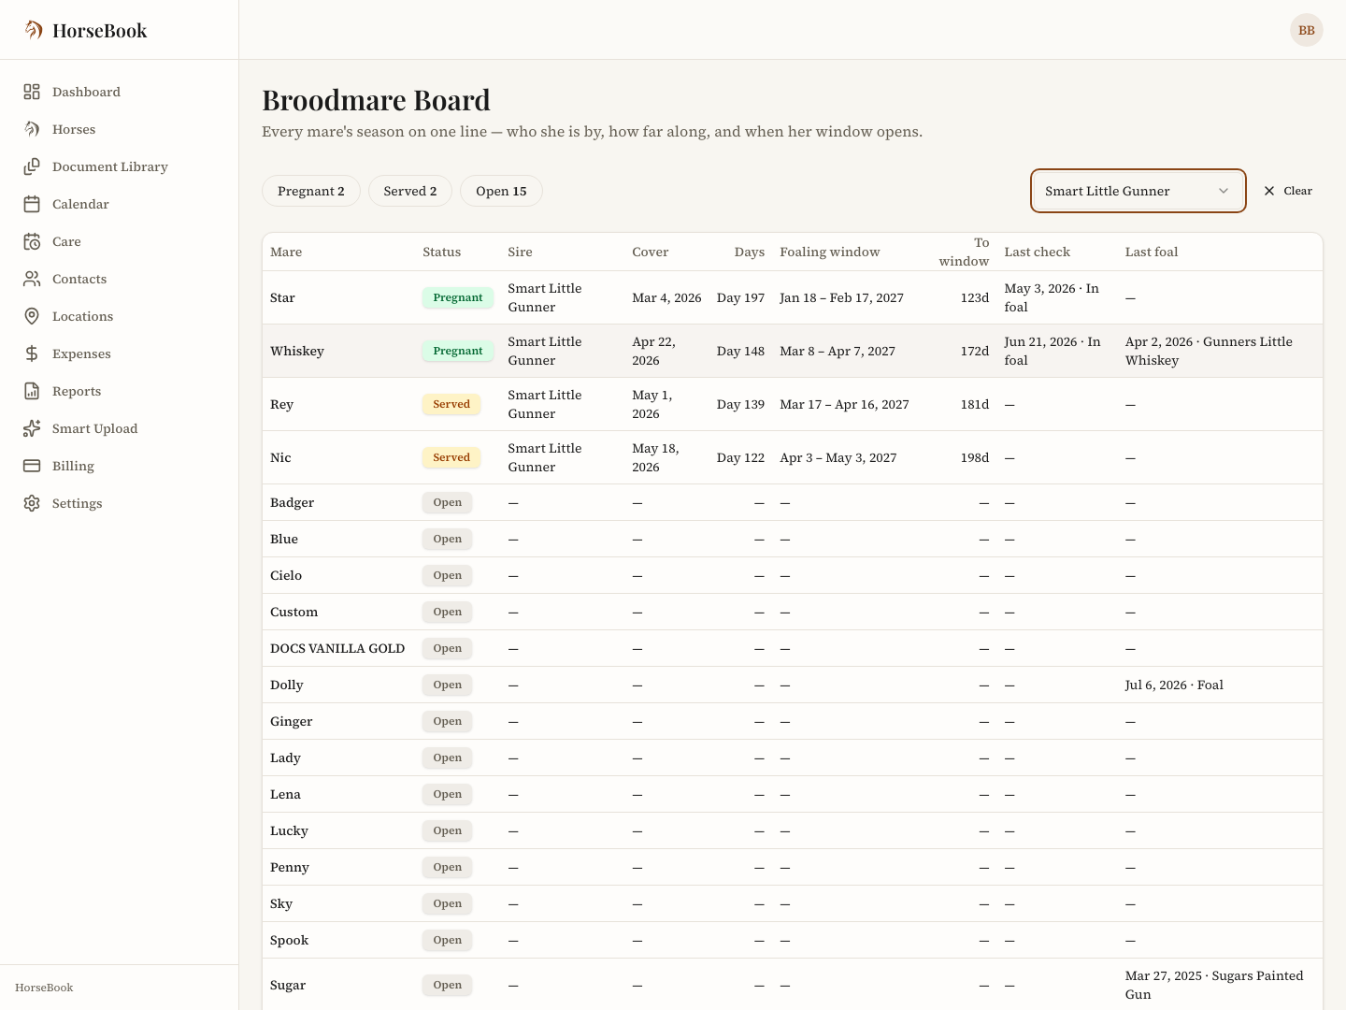Viewport: 1346px width, 1010px height.
Task: Click the Horses sidebar icon
Action: (32, 129)
